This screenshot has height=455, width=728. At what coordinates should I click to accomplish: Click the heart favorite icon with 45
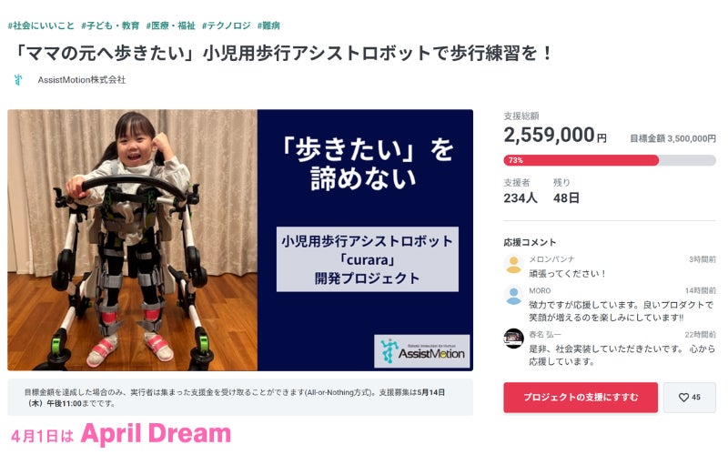click(x=689, y=398)
